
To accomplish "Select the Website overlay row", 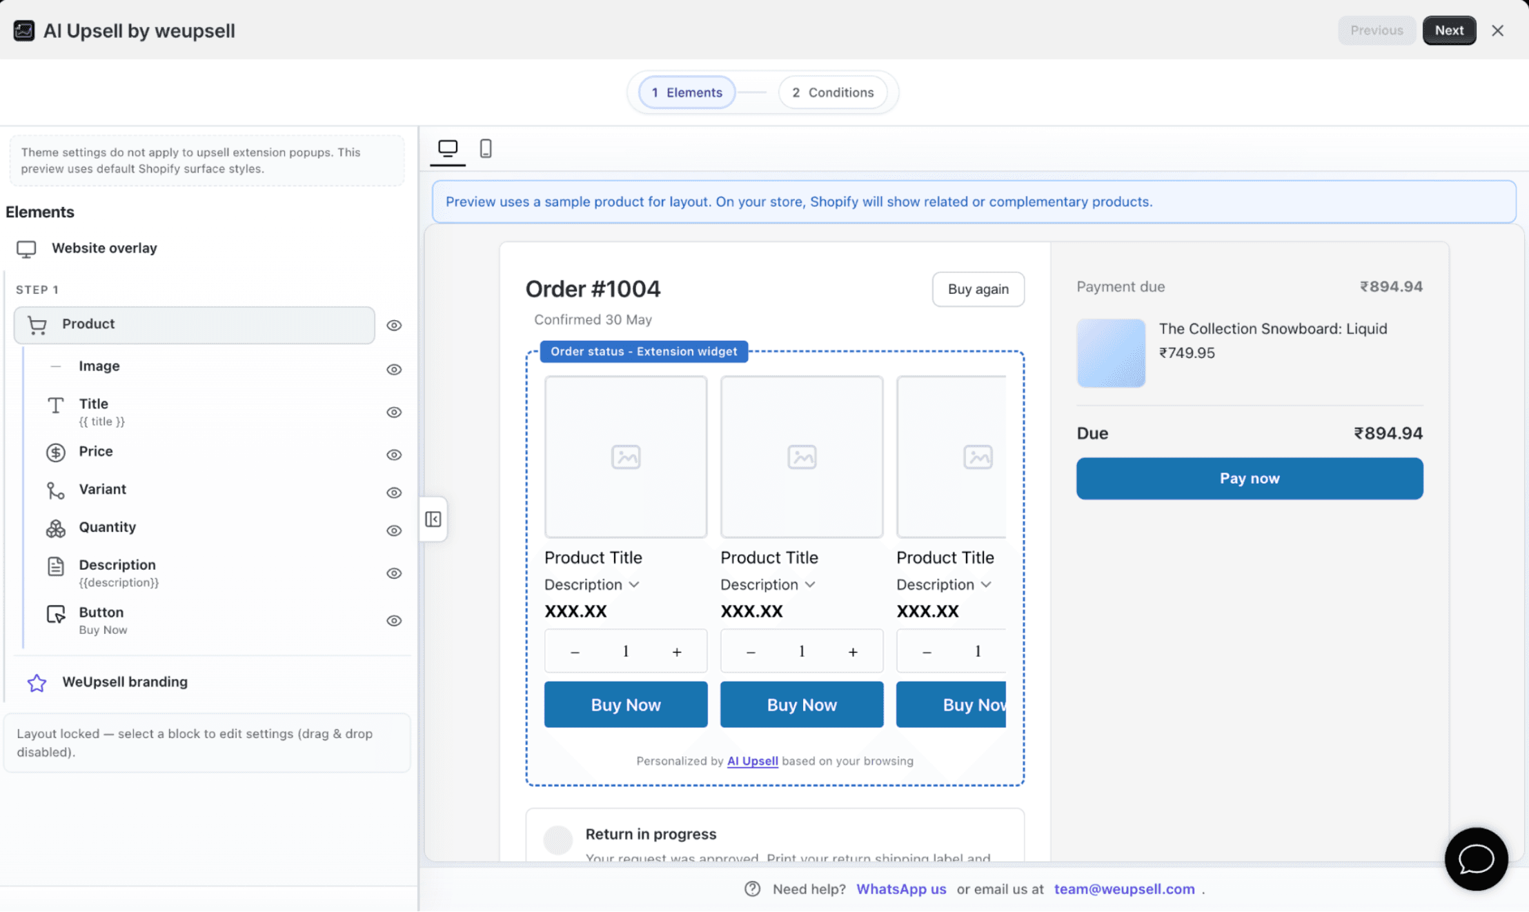I will pos(207,248).
